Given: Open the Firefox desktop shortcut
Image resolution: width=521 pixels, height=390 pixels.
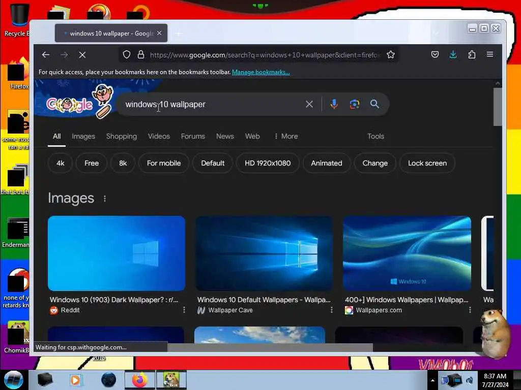Looking at the screenshot, I should (18, 74).
